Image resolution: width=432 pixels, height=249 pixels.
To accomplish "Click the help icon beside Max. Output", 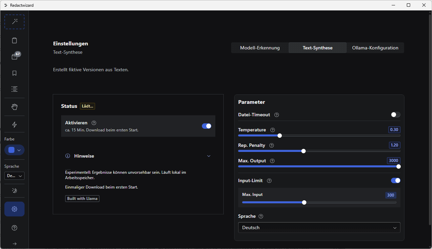I will pos(272,161).
